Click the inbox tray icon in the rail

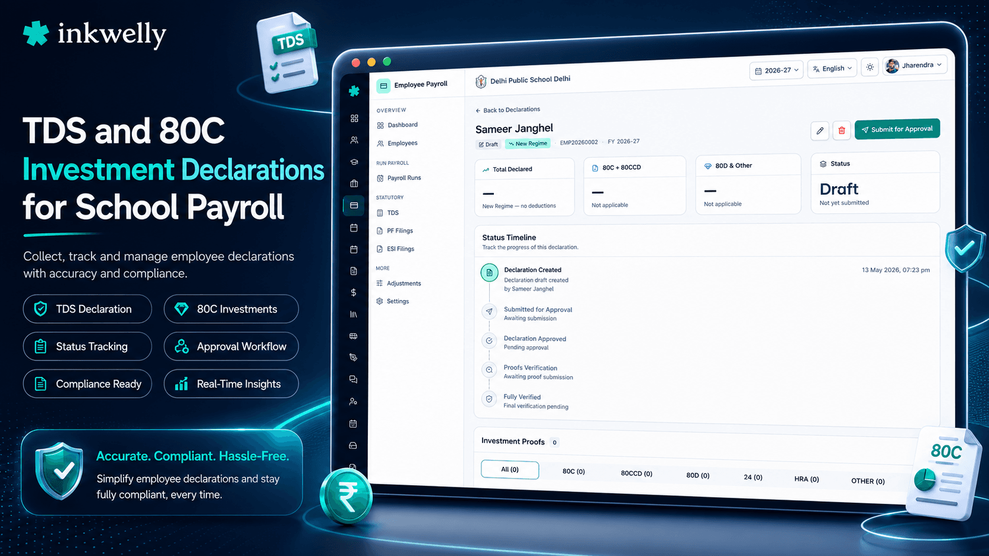(x=353, y=445)
